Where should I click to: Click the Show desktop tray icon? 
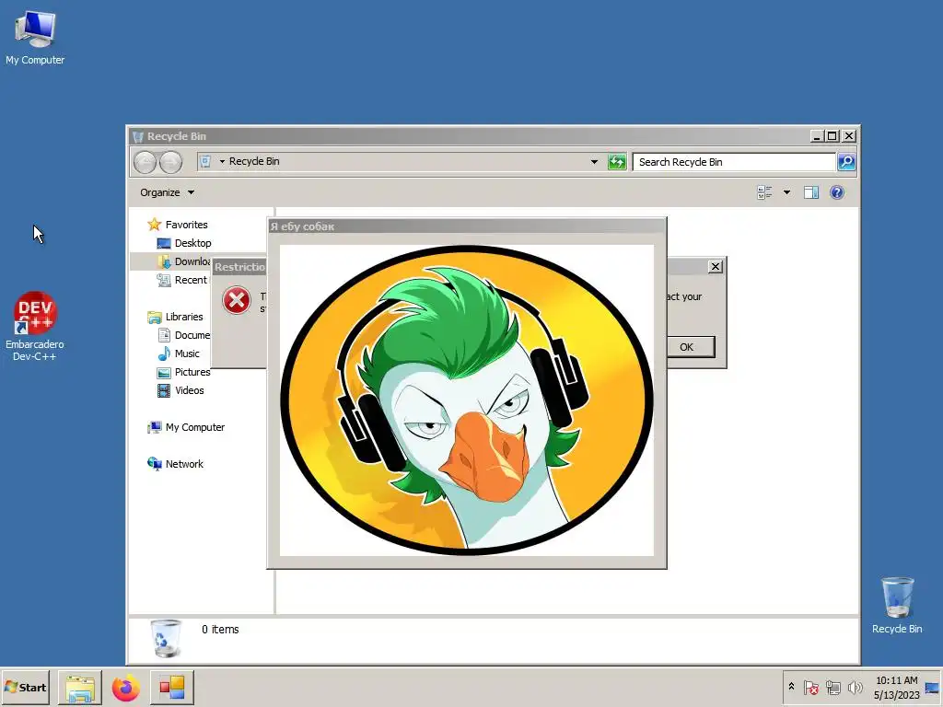click(x=933, y=688)
